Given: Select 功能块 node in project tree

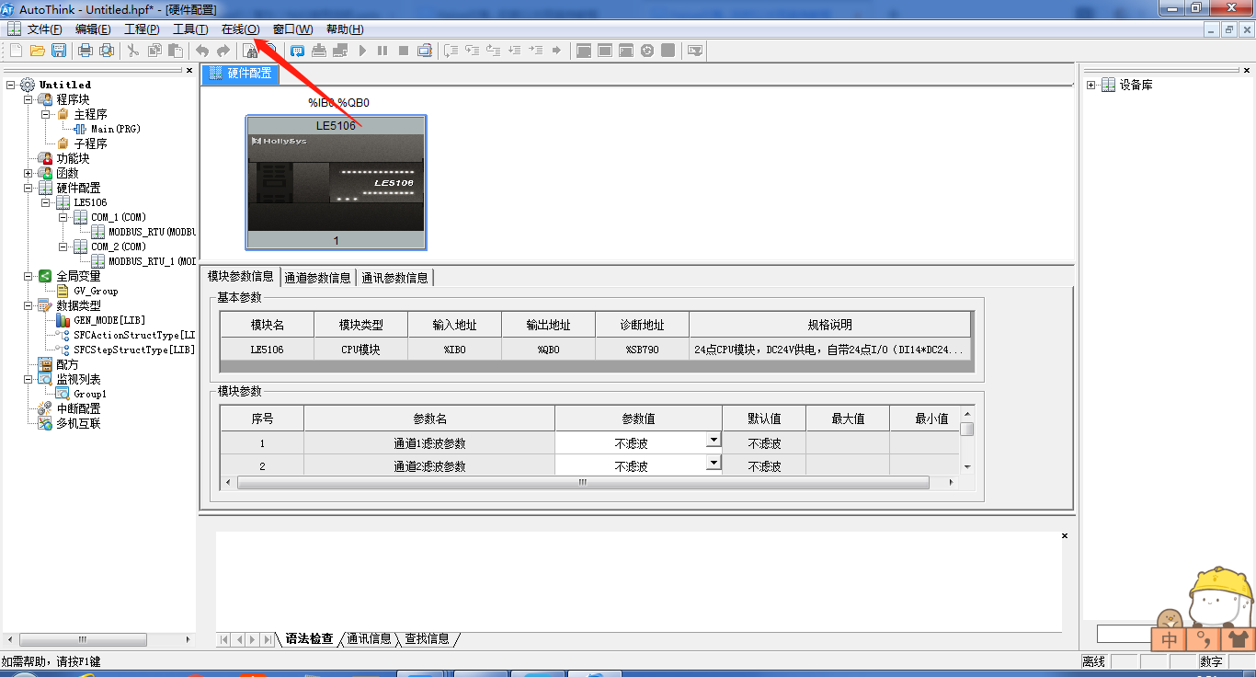Looking at the screenshot, I should click(x=73, y=158).
